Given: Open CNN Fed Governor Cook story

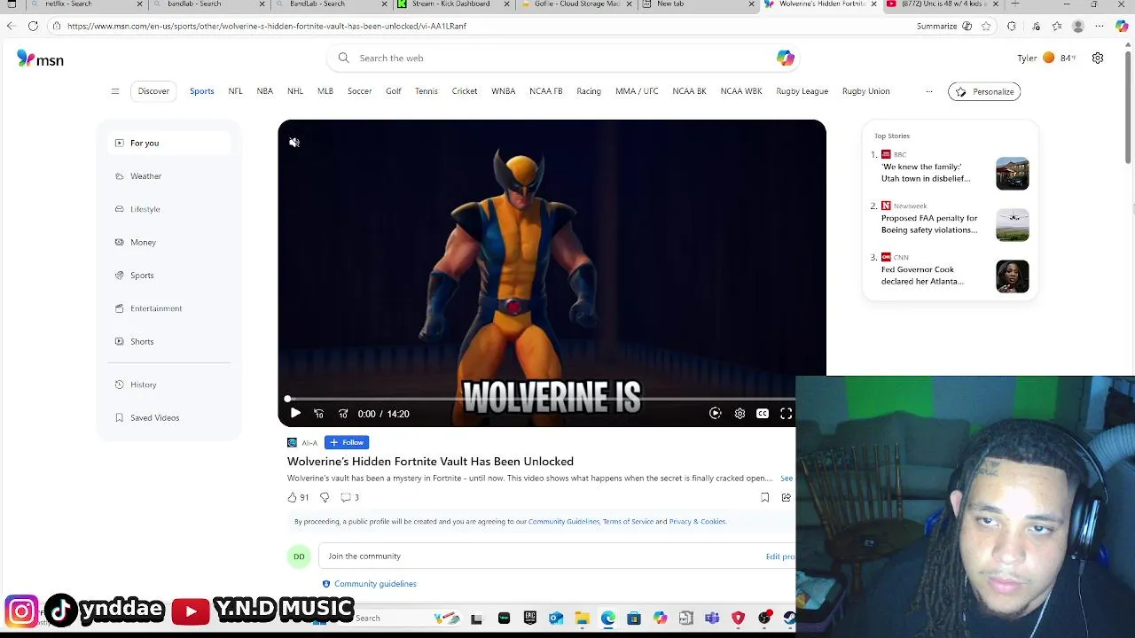Looking at the screenshot, I should tap(922, 276).
